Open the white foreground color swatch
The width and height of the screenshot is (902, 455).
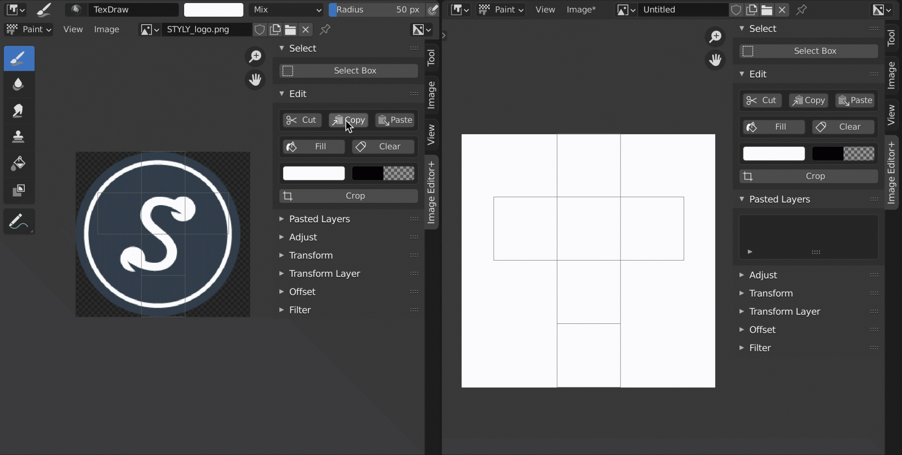click(x=313, y=173)
